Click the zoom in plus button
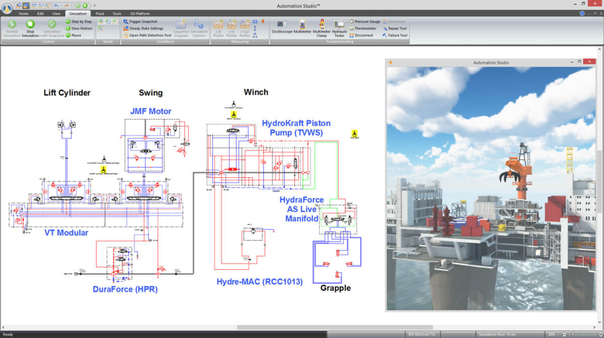604x338 pixels. click(x=601, y=334)
